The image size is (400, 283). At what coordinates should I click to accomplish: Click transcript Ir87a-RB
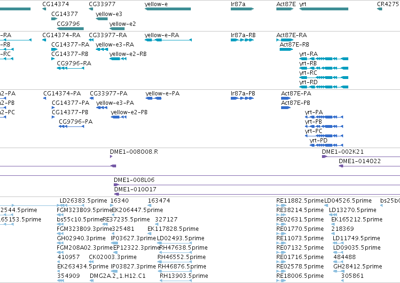coord(243,35)
